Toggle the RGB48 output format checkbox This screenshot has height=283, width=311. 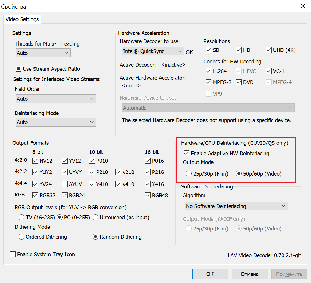pyautogui.click(x=148, y=196)
